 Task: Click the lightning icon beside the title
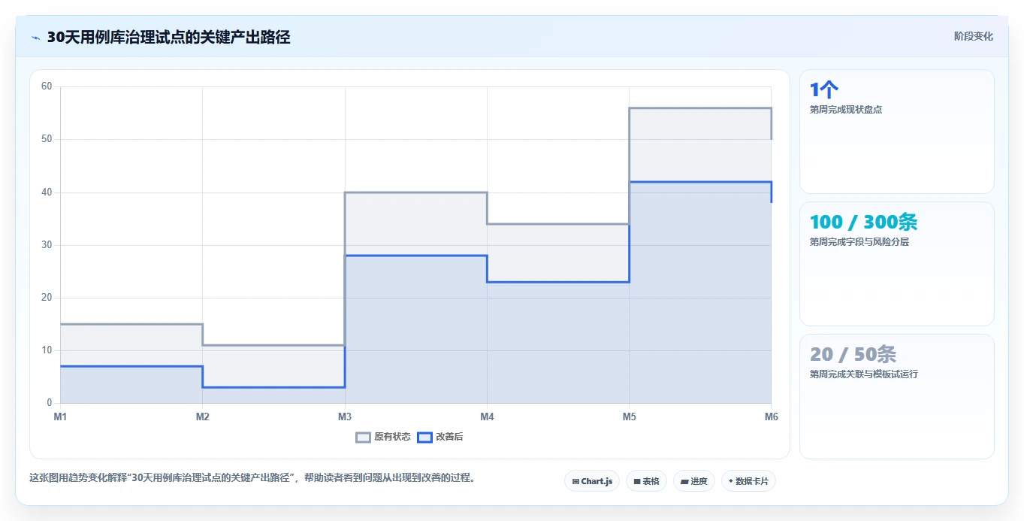(x=35, y=37)
